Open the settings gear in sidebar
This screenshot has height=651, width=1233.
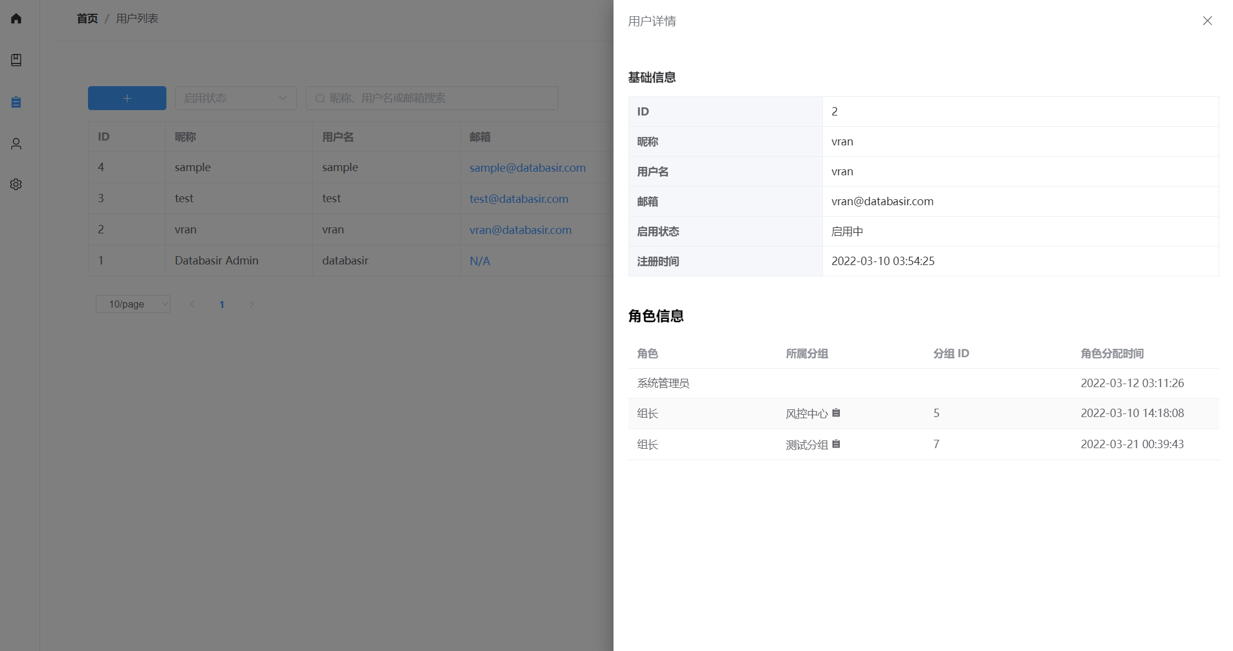coord(16,184)
